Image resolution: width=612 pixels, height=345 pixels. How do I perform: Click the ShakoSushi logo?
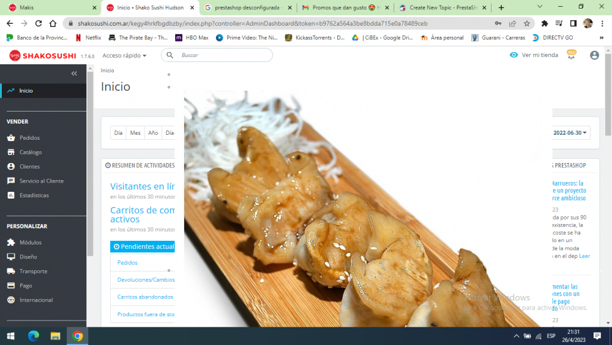pyautogui.click(x=43, y=56)
